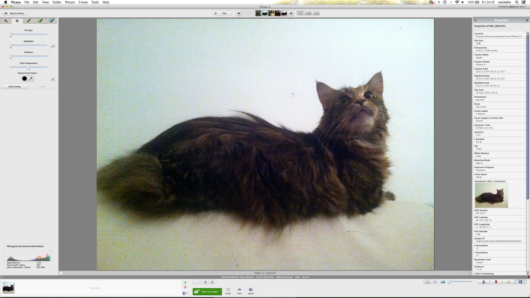Click the Undo Tuning button
This screenshot has height=298, width=530.
(x=14, y=86)
